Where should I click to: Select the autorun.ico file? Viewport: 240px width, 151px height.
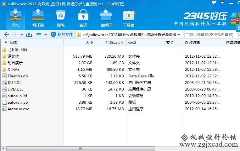pos(18,102)
